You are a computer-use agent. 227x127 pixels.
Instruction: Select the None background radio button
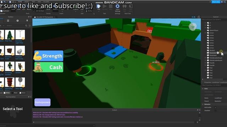pyautogui.click(x=20, y=93)
